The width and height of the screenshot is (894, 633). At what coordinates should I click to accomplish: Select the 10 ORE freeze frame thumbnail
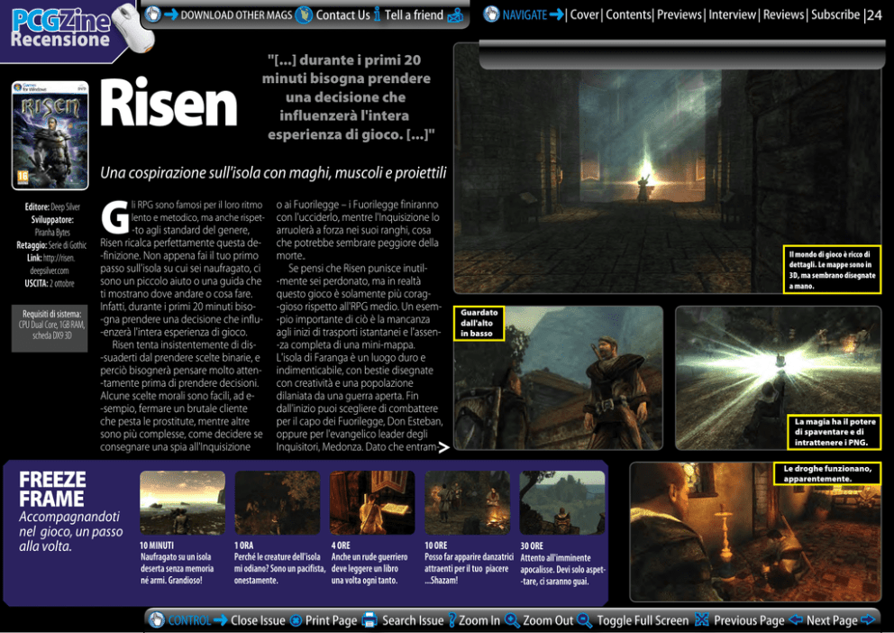tap(468, 502)
